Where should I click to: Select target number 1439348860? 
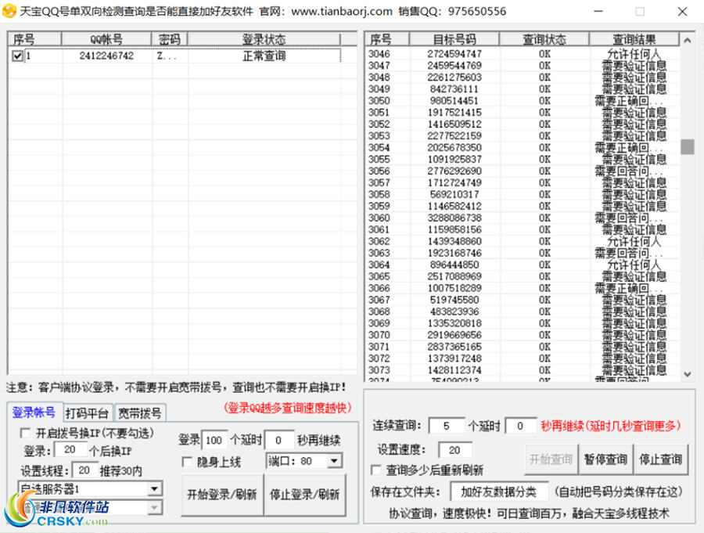pos(454,241)
